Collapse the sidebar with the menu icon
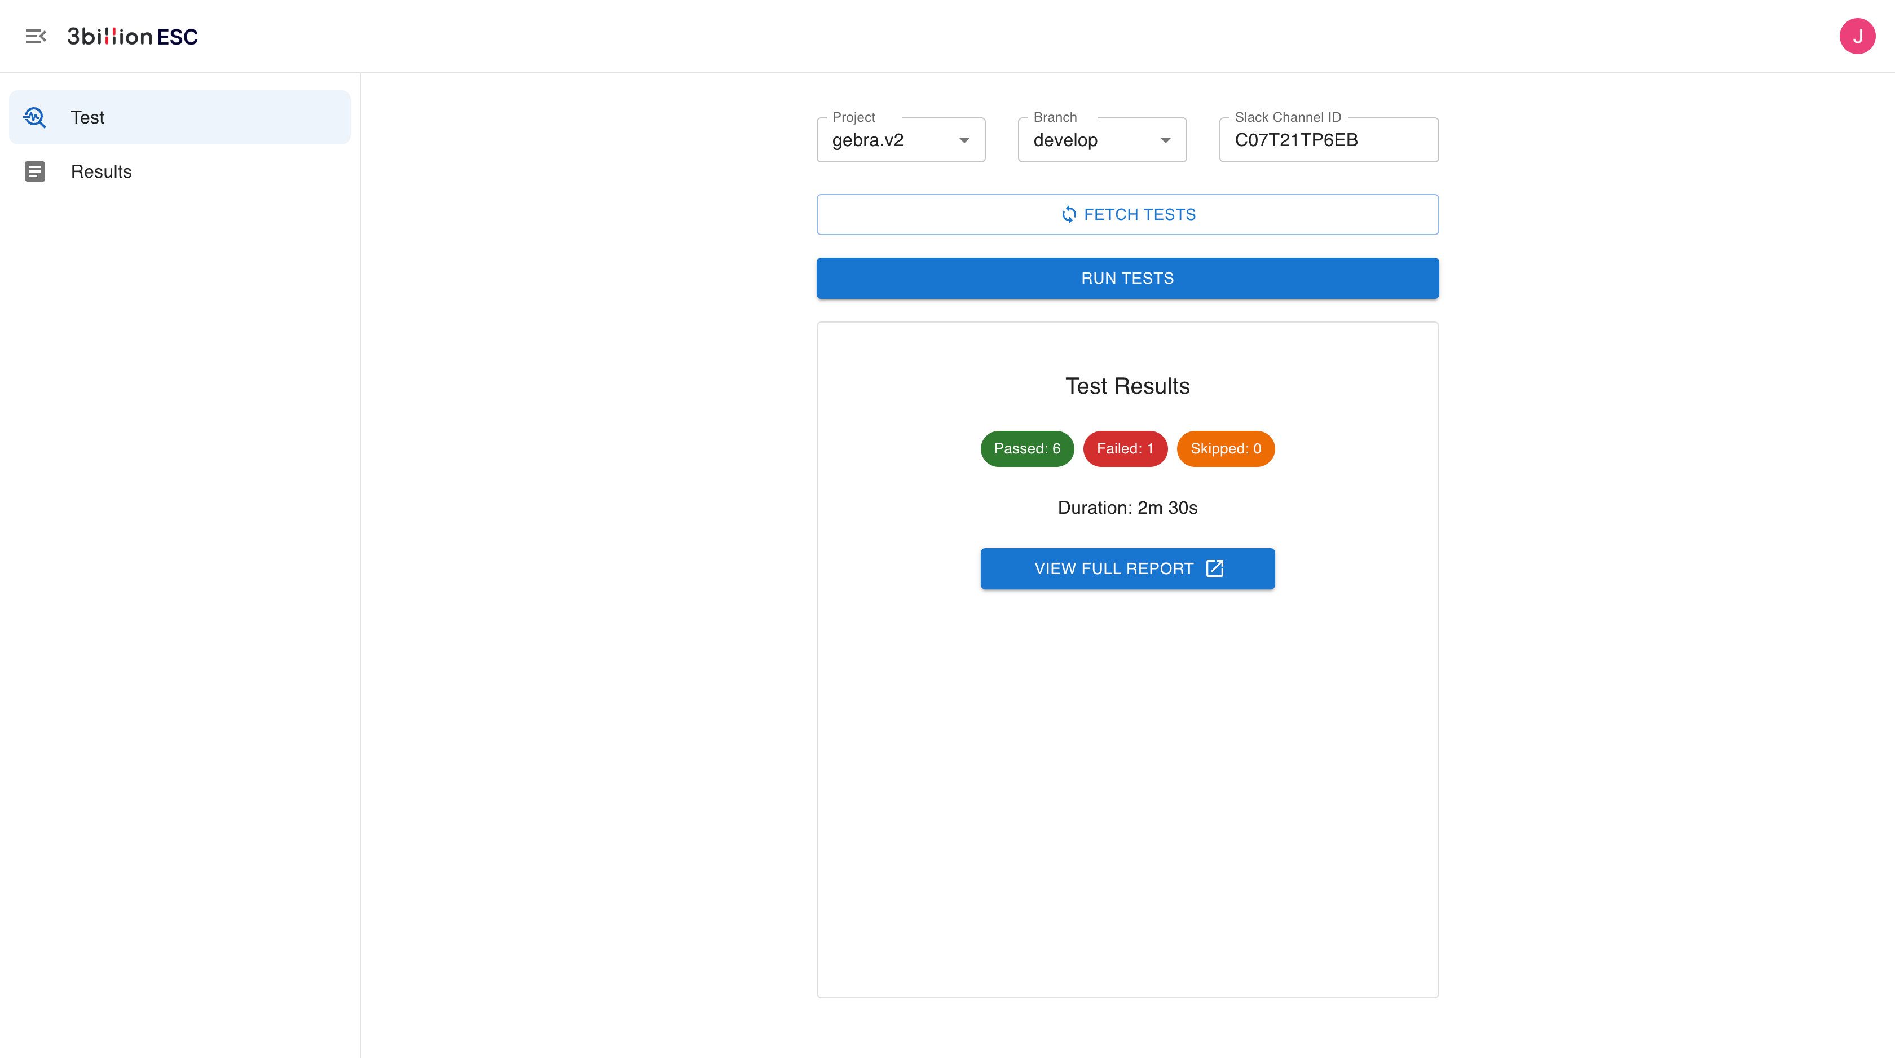Screen dimensions: 1895x1058 click(36, 36)
